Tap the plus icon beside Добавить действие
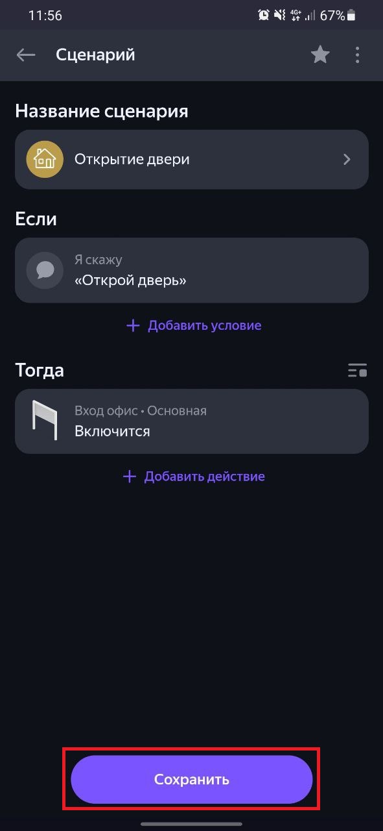The height and width of the screenshot is (831, 383). tap(130, 477)
